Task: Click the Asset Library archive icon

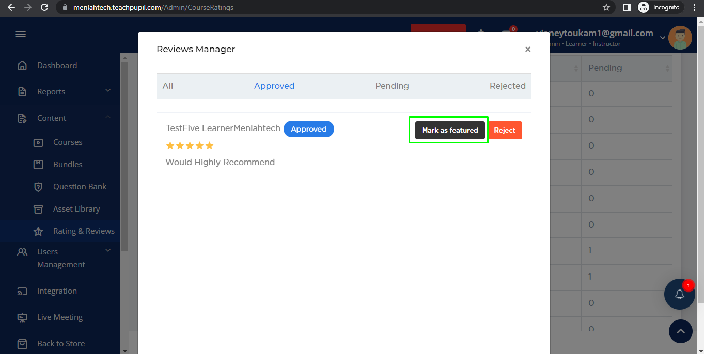Action: (38, 209)
